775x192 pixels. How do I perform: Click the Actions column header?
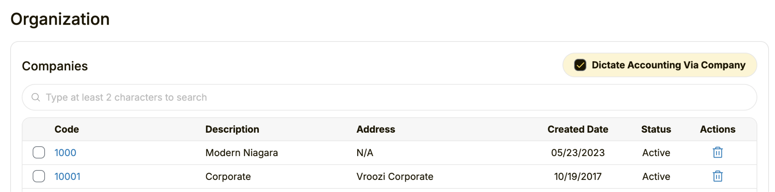(717, 129)
